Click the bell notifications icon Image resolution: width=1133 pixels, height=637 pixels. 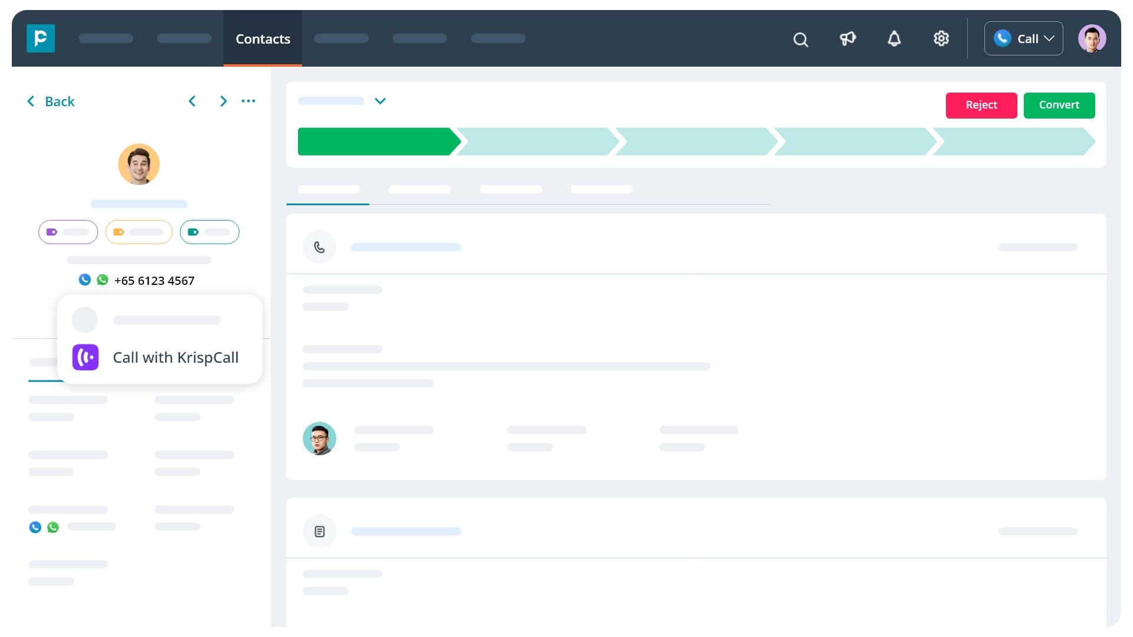tap(895, 38)
